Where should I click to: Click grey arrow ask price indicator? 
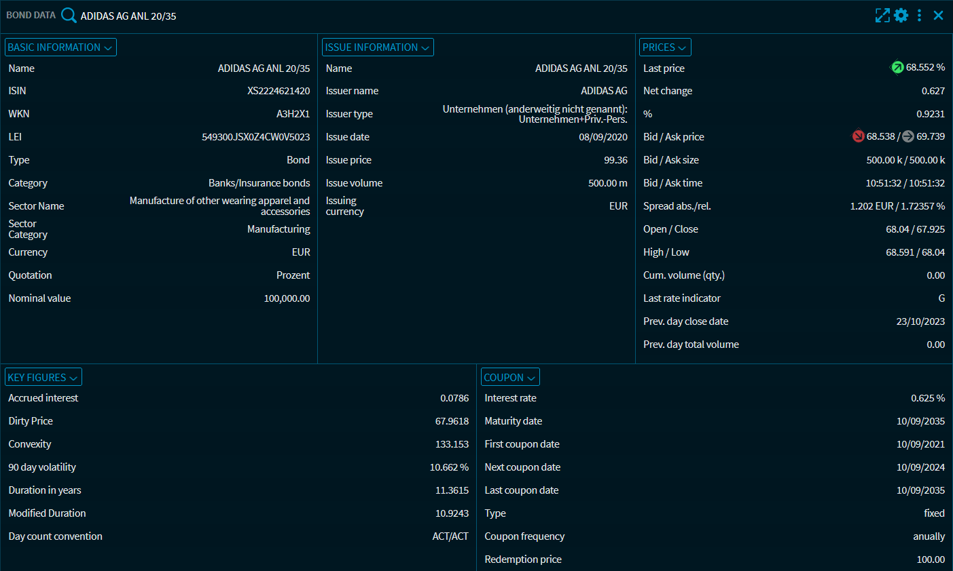click(x=908, y=136)
